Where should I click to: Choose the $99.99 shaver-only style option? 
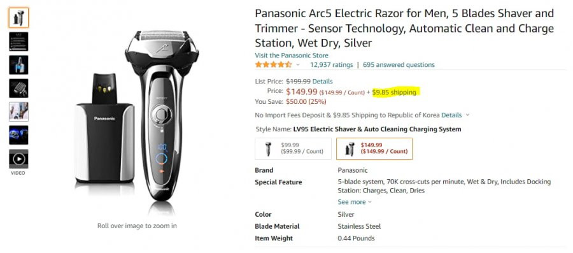click(293, 148)
